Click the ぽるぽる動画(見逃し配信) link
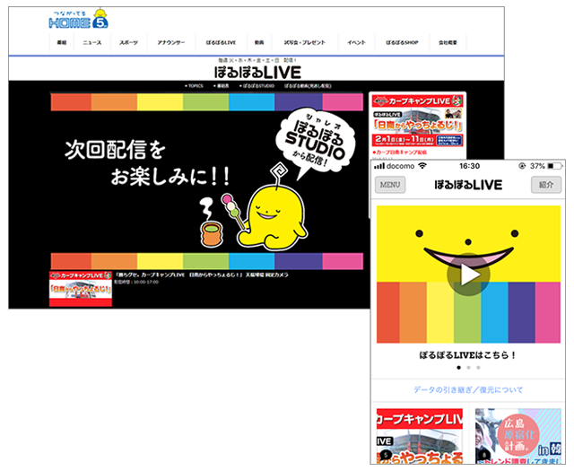 click(308, 86)
